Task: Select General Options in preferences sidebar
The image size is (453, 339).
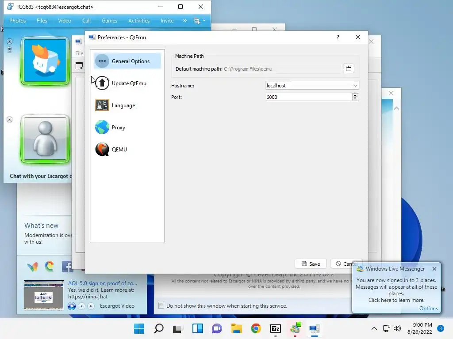Action: [x=127, y=61]
